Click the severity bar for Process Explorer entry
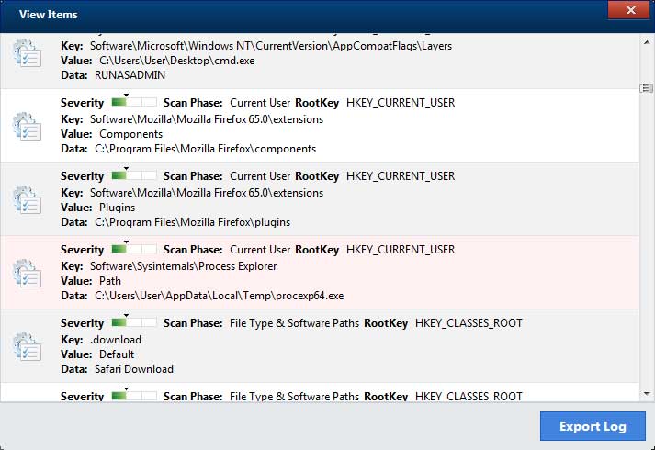The width and height of the screenshot is (655, 450). (133, 249)
